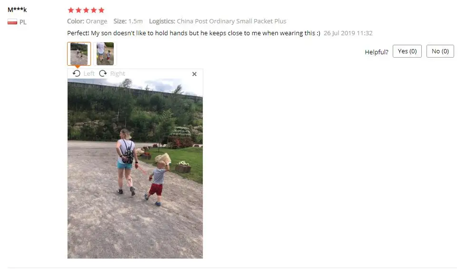
Task: Click the enlarged photo of woman and child
Action: coord(135,169)
